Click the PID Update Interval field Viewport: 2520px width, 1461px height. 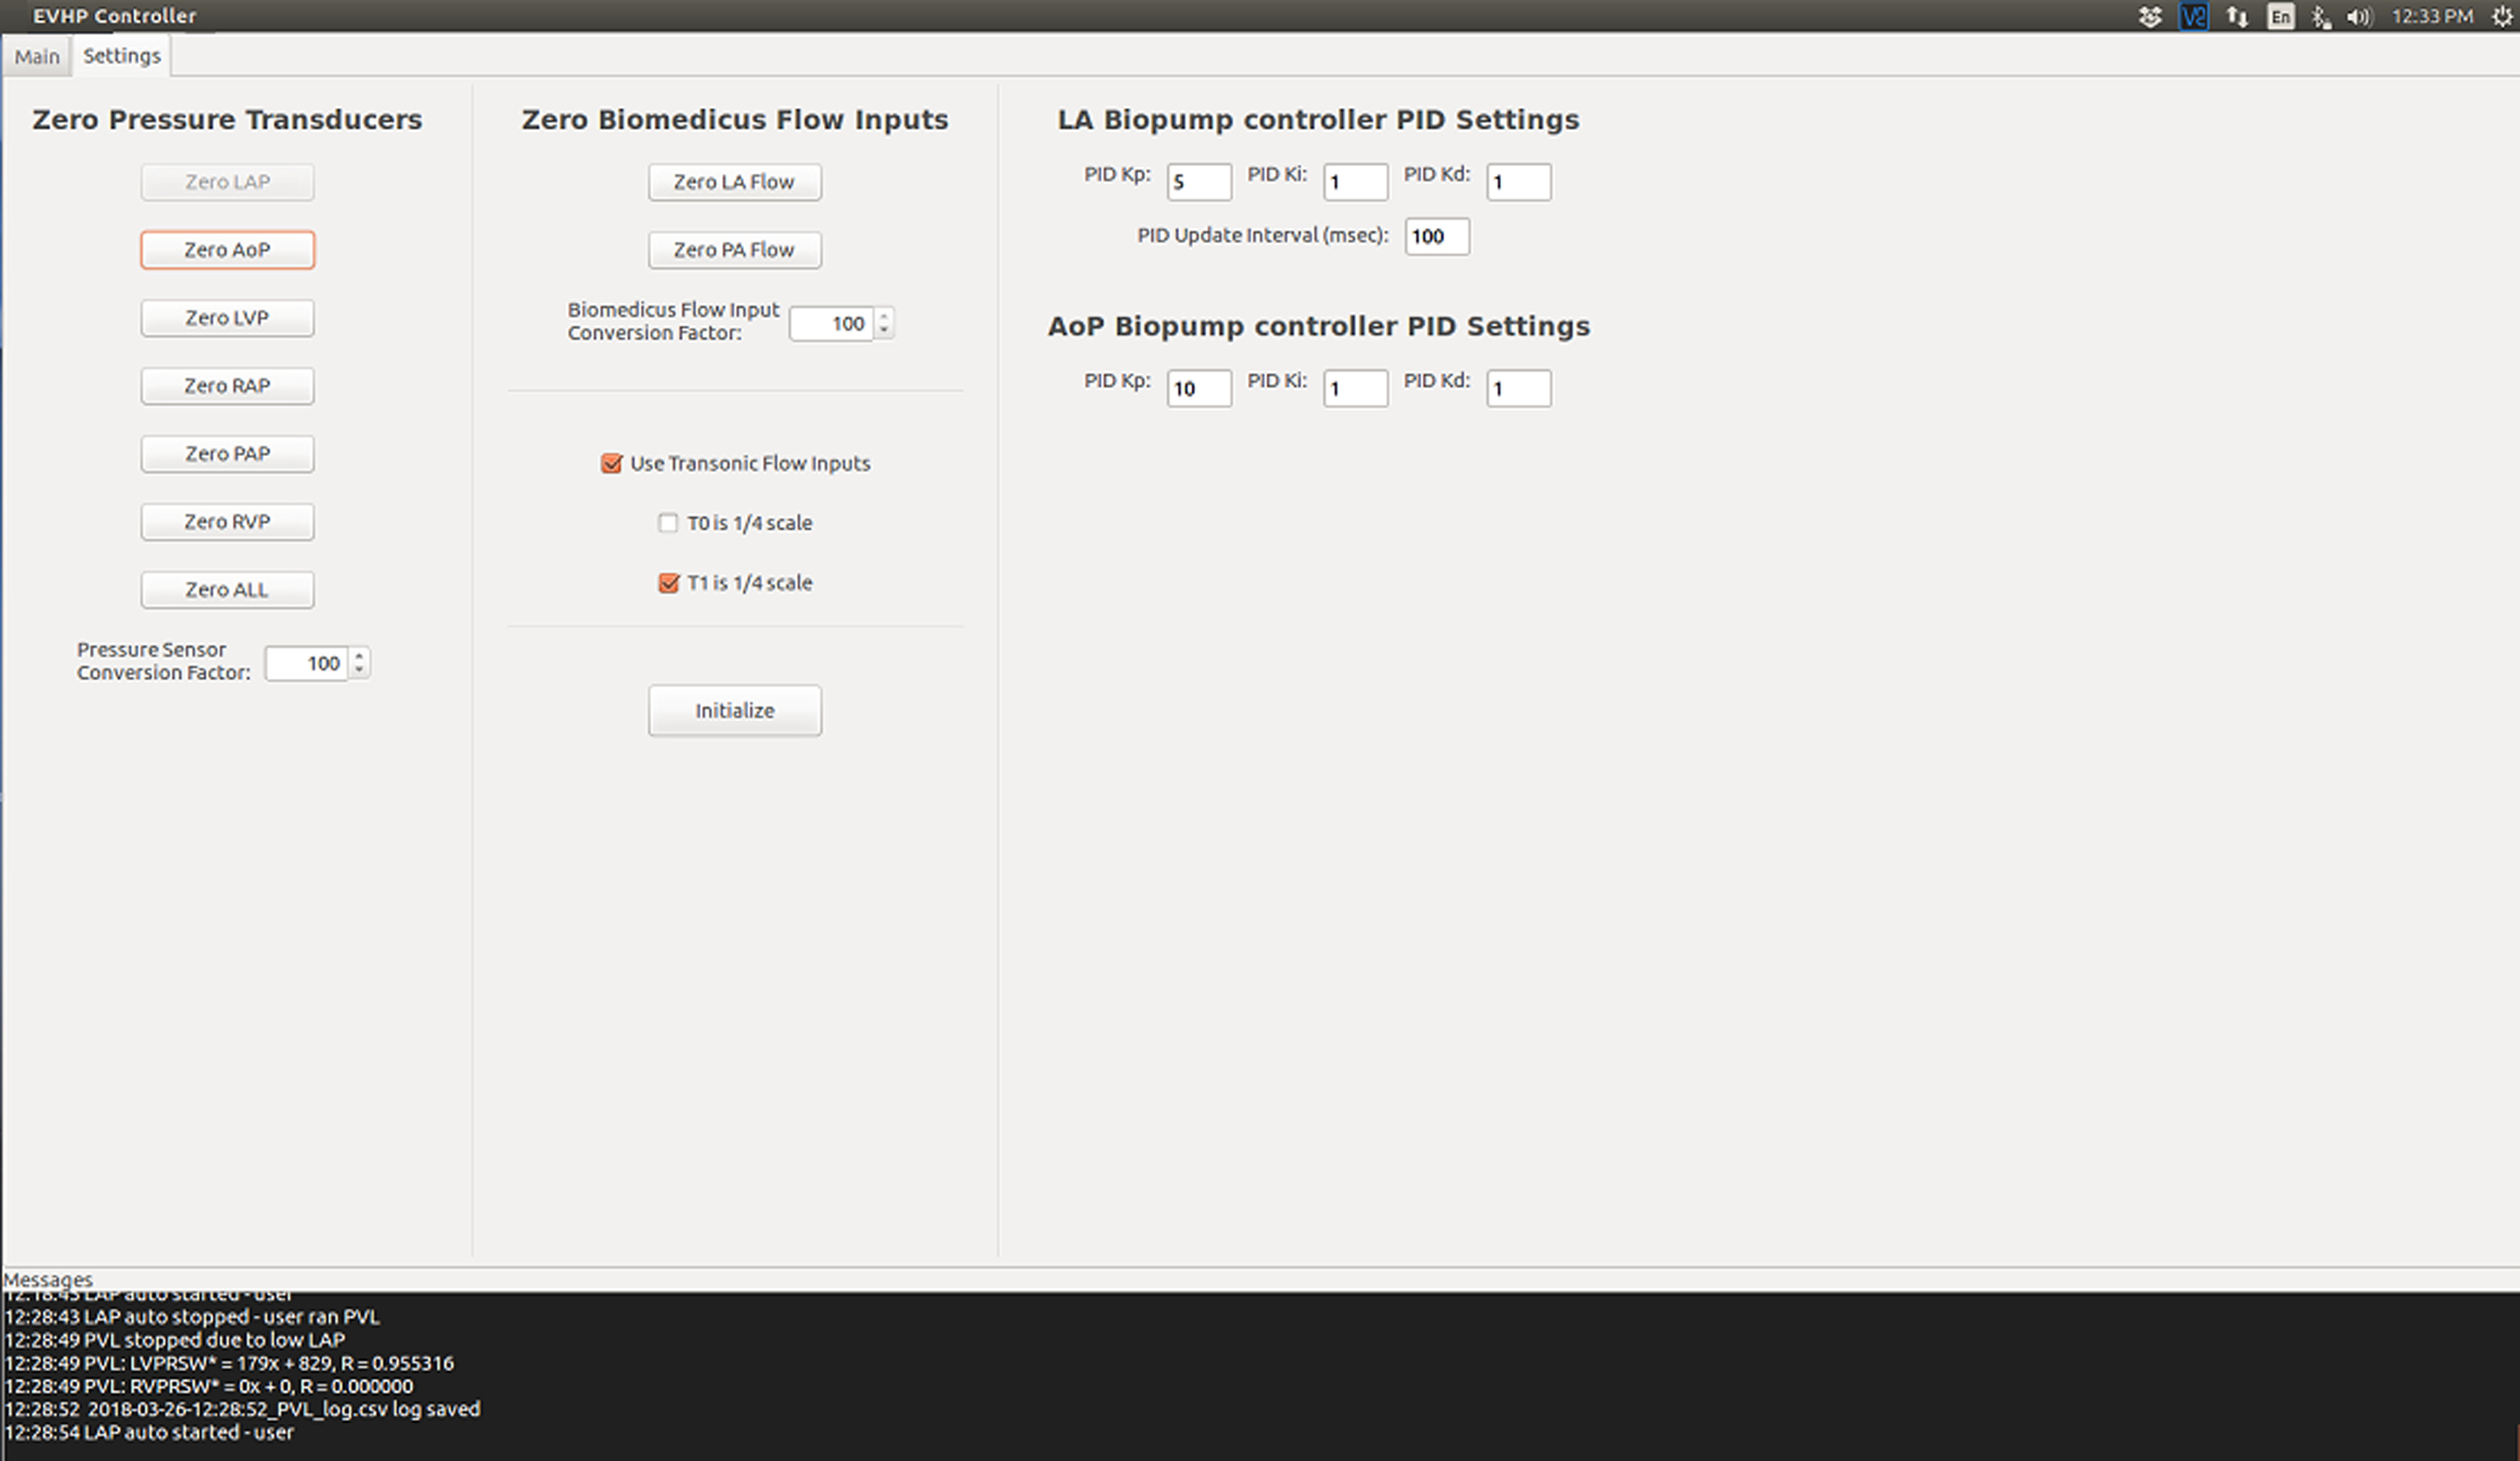pyautogui.click(x=1436, y=236)
